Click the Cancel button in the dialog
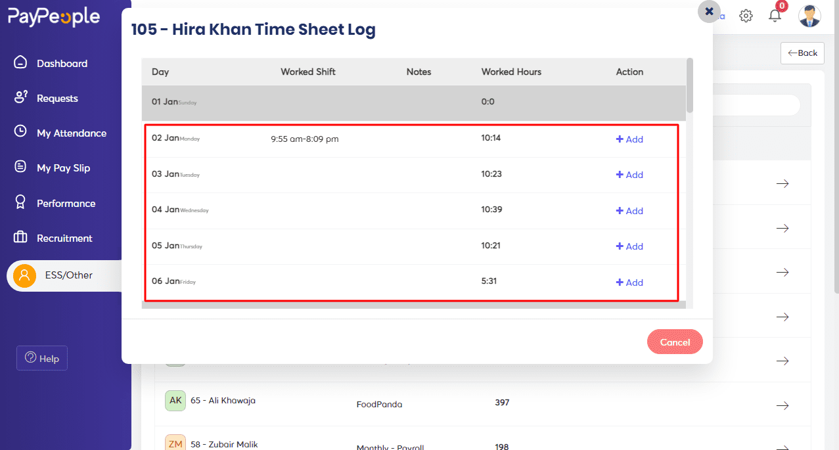 click(x=675, y=342)
